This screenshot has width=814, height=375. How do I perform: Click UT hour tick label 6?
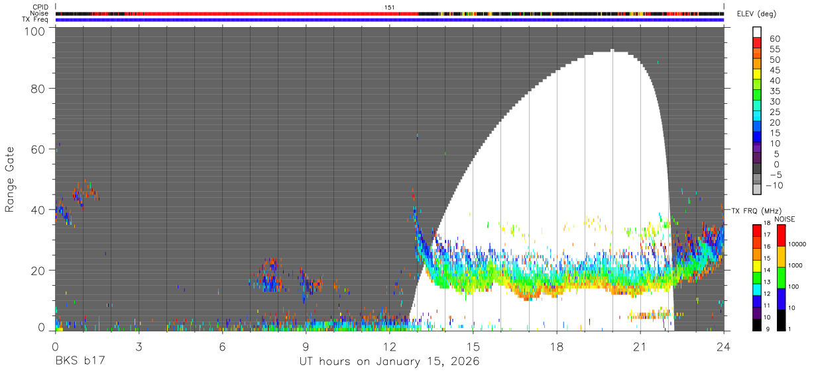pos(222,347)
